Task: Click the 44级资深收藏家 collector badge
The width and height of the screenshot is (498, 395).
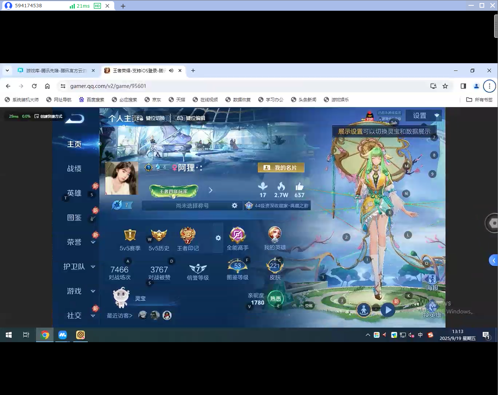Action: pos(277,206)
